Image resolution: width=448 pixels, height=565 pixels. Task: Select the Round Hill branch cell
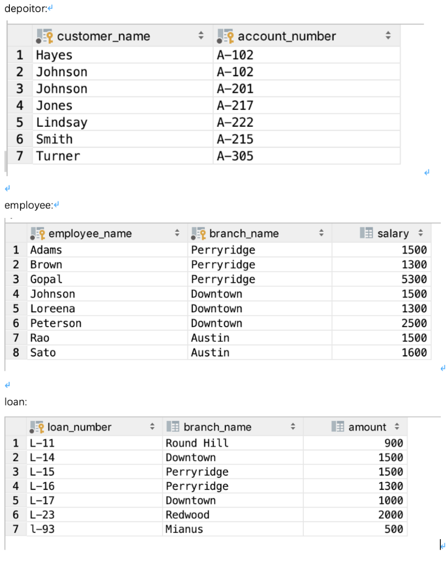197,443
